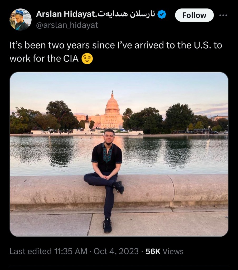Open the three-dot more options menu

point(223,15)
